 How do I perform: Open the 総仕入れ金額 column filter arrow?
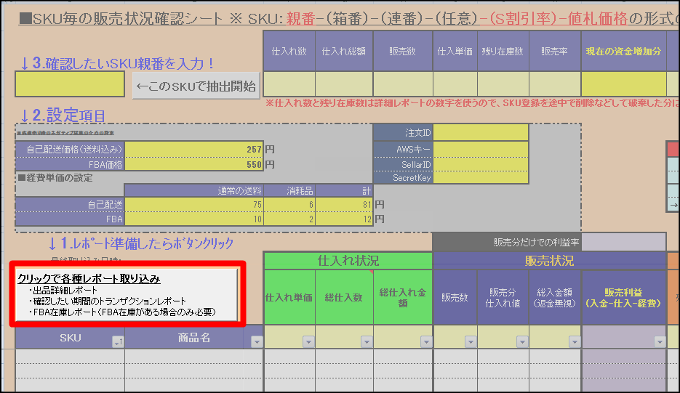pyautogui.click(x=425, y=341)
